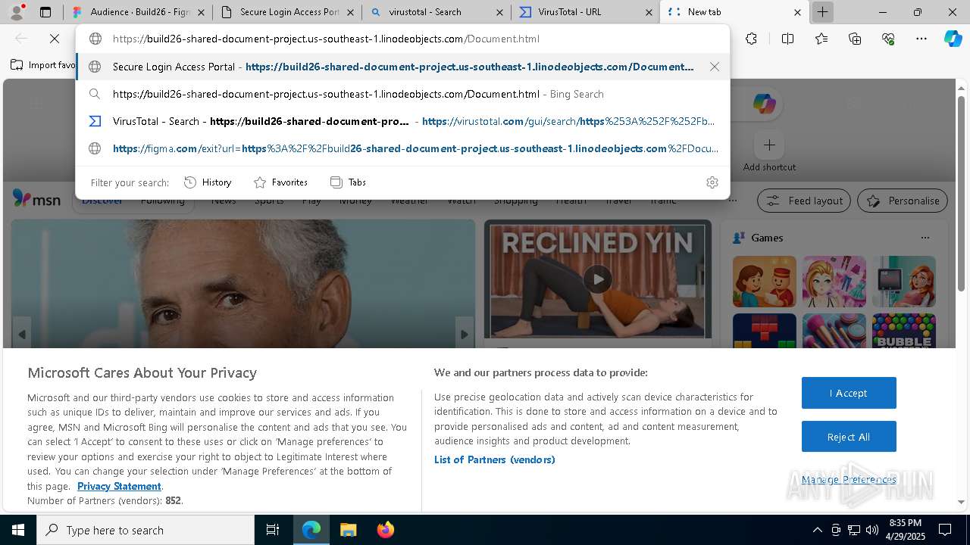Open the Extensions puzzle icon

coord(751,39)
